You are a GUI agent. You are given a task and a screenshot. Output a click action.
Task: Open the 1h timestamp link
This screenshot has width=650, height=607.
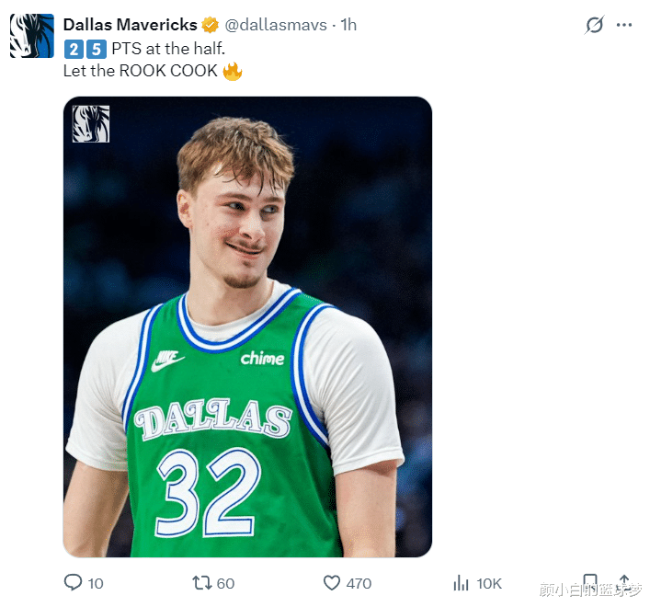(x=348, y=25)
